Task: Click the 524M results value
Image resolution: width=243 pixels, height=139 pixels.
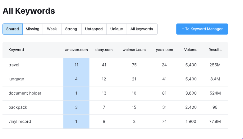Action: [x=215, y=93]
